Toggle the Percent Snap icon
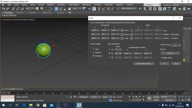Screen dimensions: 192x108 (x=108, y=9)
